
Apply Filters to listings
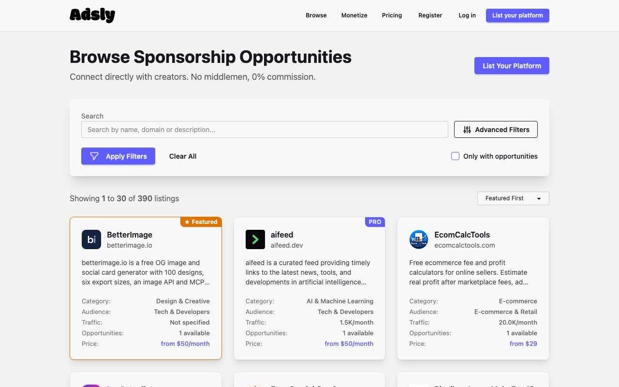(x=118, y=156)
